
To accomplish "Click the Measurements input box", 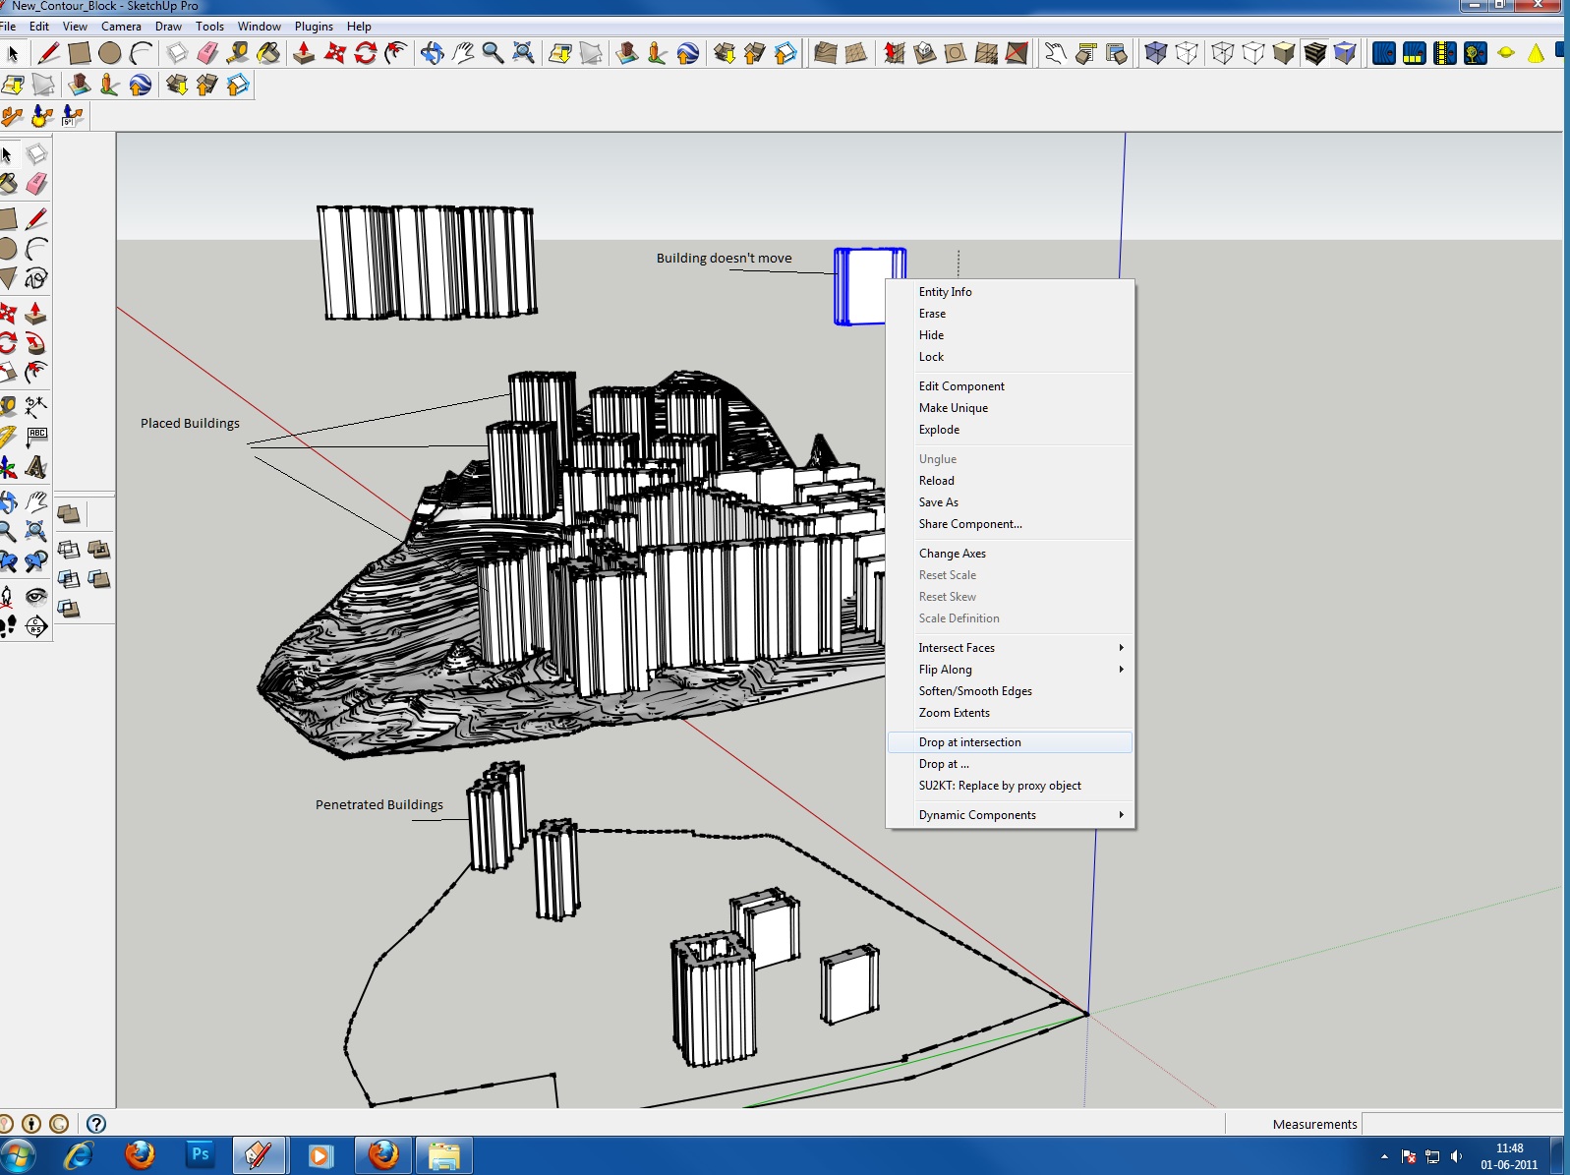I will pos(1461,1124).
